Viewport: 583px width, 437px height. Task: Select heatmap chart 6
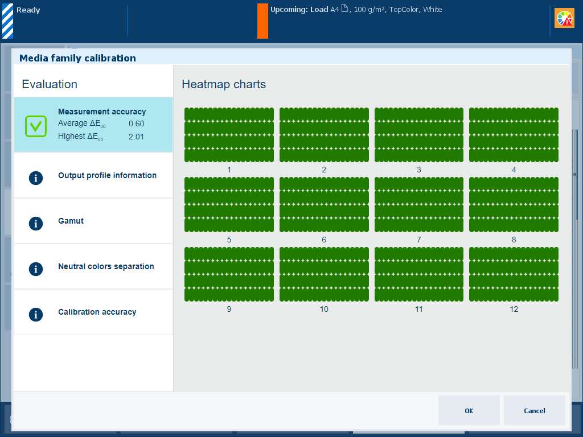324,204
